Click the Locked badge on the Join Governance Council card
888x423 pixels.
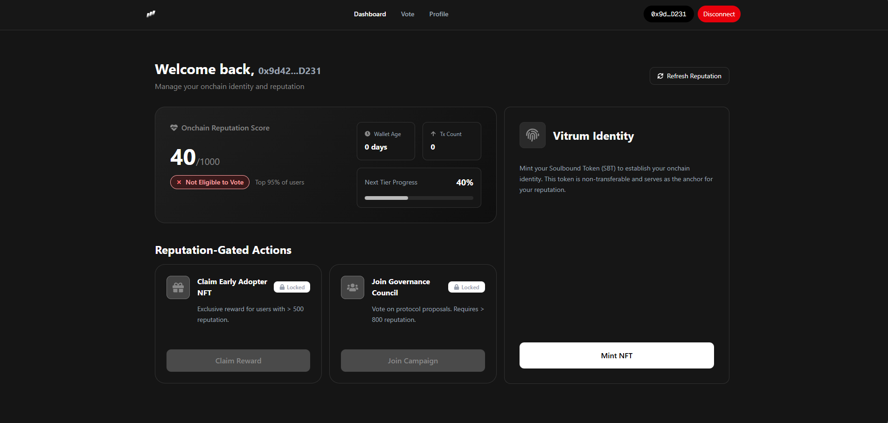click(466, 287)
